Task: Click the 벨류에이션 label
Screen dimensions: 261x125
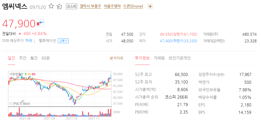Action: [48, 41]
